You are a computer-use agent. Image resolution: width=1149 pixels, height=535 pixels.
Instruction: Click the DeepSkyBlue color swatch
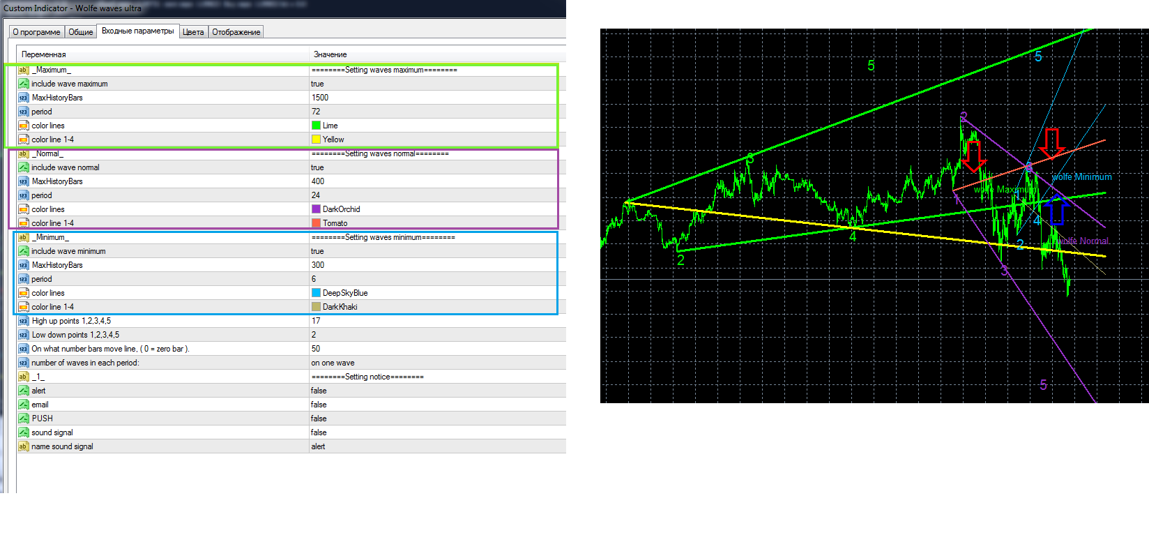316,293
